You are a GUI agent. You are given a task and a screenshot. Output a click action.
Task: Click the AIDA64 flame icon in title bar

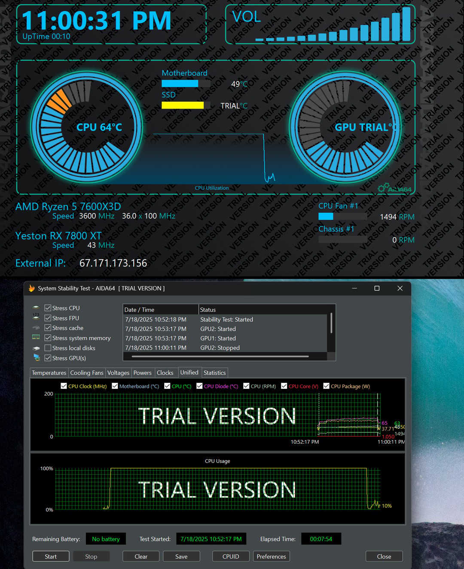31,288
